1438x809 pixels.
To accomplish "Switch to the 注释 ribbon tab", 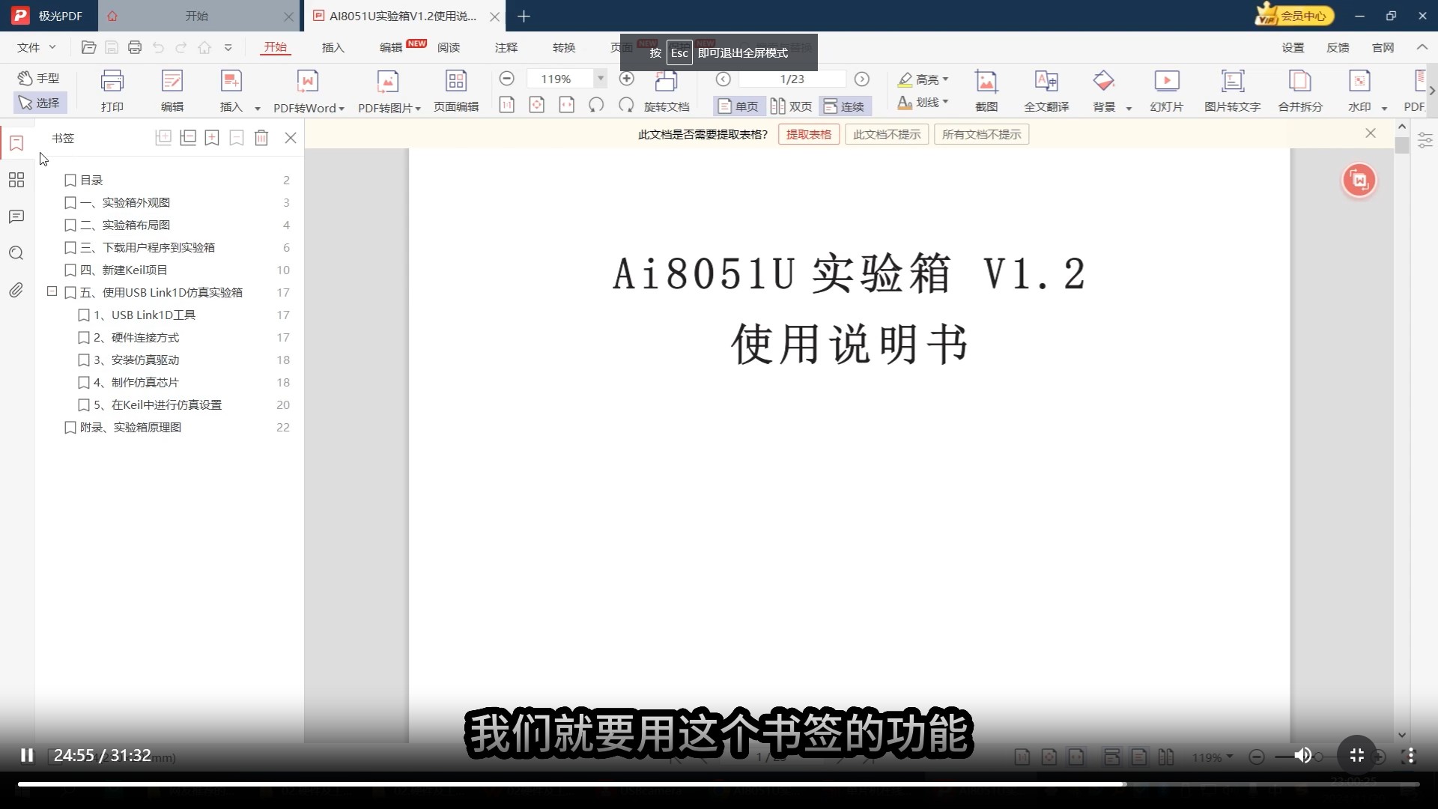I will point(506,47).
